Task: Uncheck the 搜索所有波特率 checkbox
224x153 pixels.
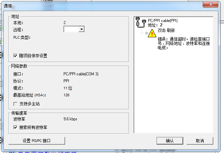Action: (x=15, y=127)
